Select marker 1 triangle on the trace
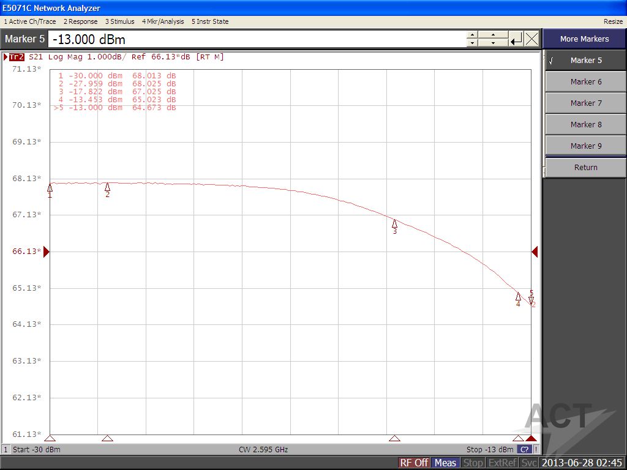The width and height of the screenshot is (627, 470). click(50, 188)
